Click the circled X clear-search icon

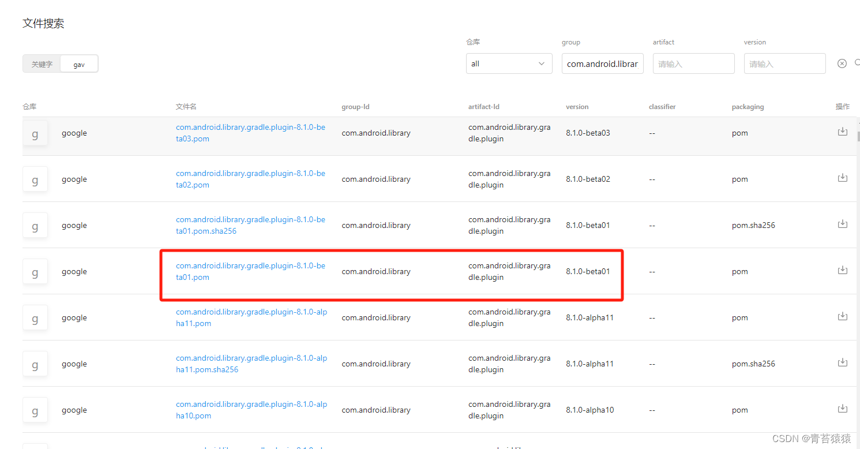[x=842, y=63]
